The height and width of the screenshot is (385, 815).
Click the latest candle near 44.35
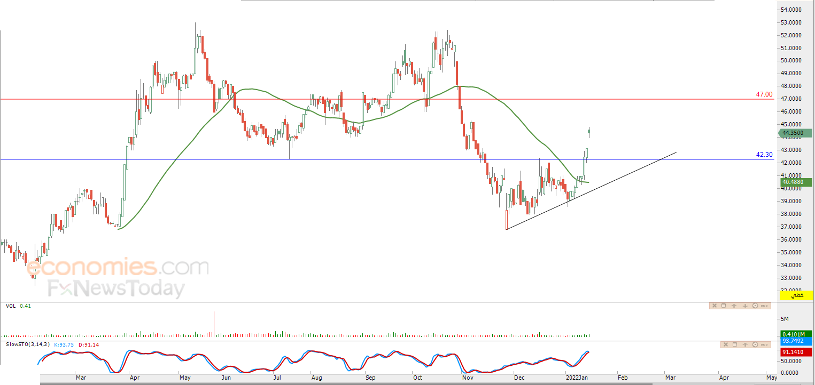coord(589,132)
